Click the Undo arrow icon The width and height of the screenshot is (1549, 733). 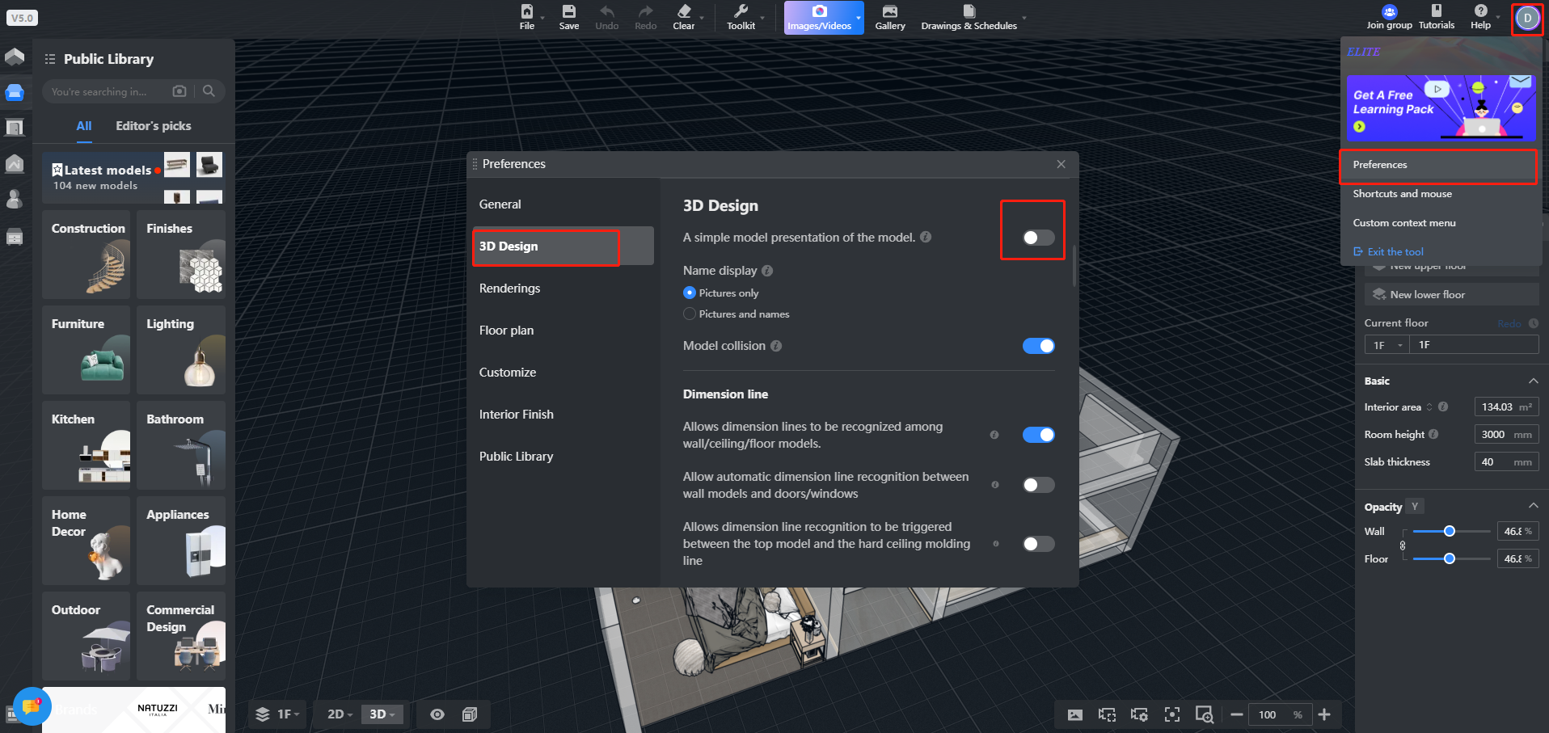(x=607, y=11)
